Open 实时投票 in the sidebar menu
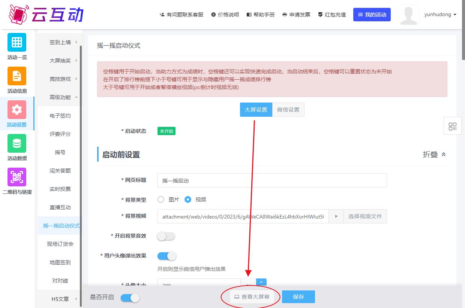 point(60,189)
